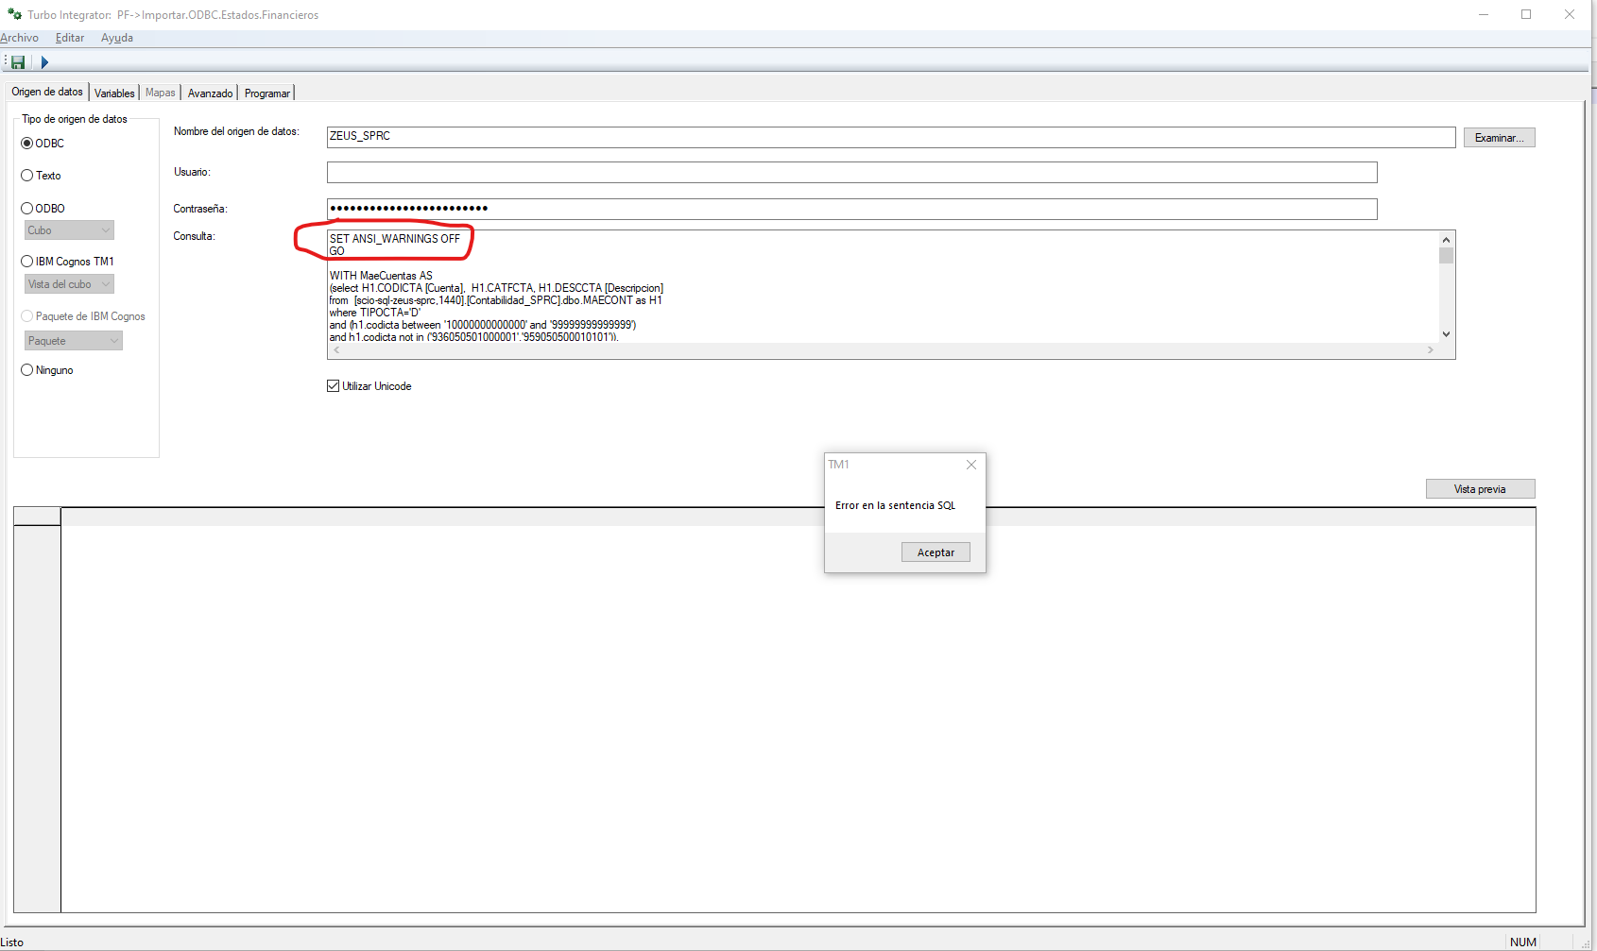The width and height of the screenshot is (1597, 951).
Task: Click the Listo status bar text
Action: pos(12,943)
